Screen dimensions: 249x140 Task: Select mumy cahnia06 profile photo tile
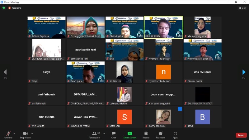(x=164, y=117)
